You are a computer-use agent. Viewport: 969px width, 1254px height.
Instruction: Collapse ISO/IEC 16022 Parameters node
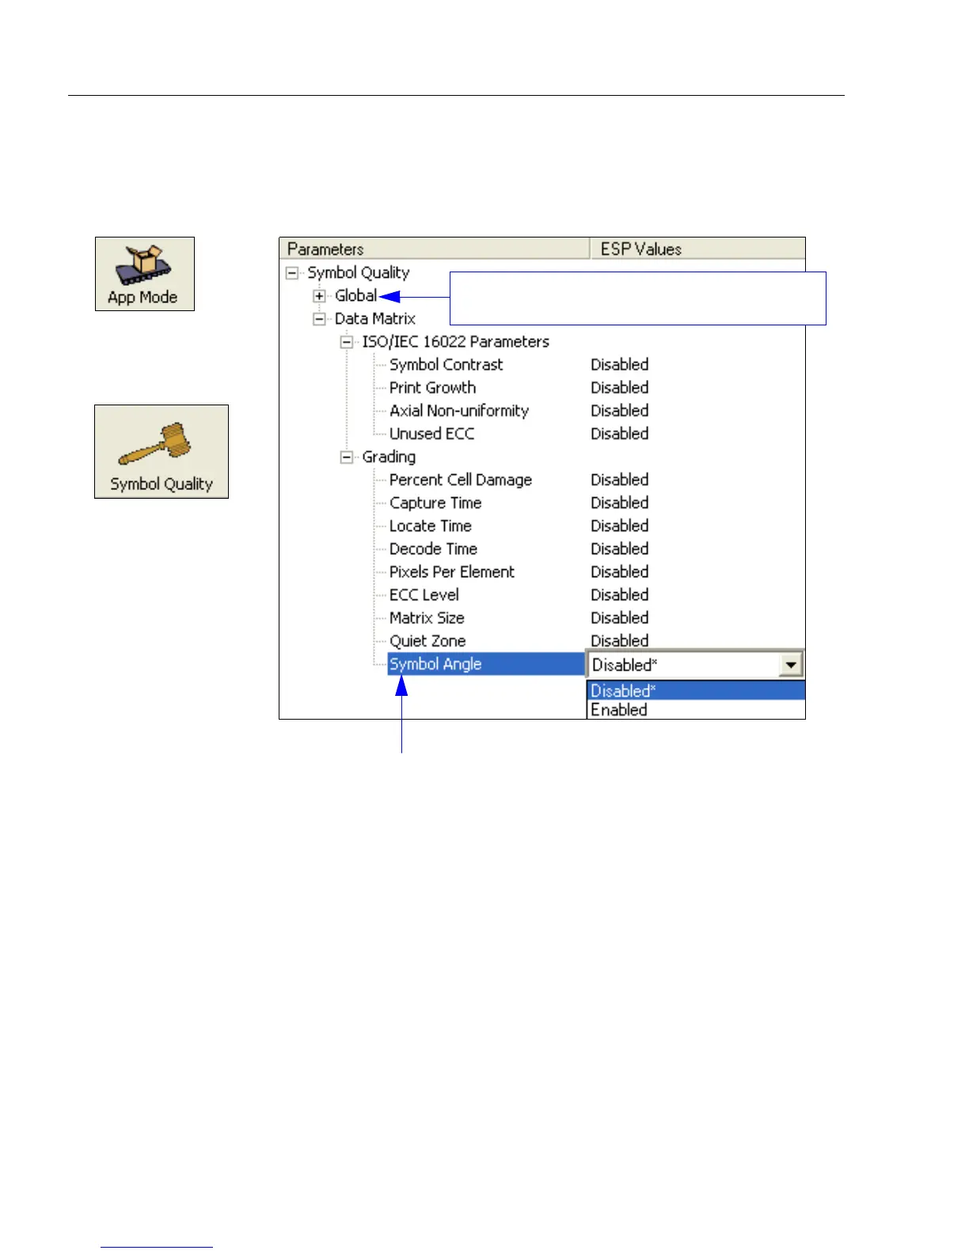point(347,342)
